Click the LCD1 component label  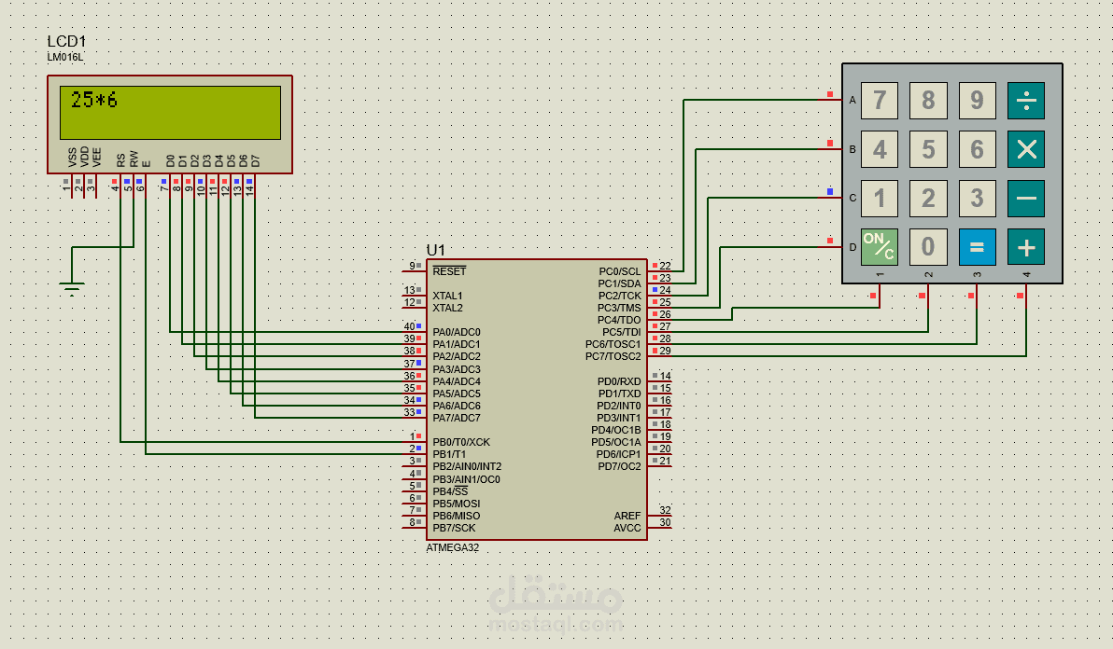(66, 42)
